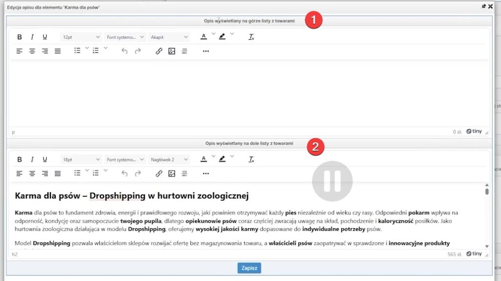Image resolution: width=501 pixels, height=281 pixels.
Task: Open bullet list style options in bottom editor
Action: (87, 171)
